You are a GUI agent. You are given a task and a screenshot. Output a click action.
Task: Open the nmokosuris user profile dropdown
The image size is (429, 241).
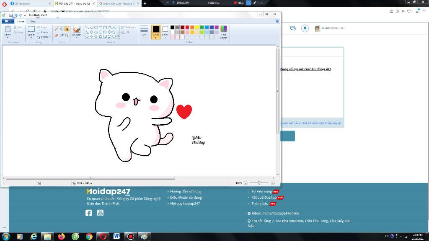334,28
